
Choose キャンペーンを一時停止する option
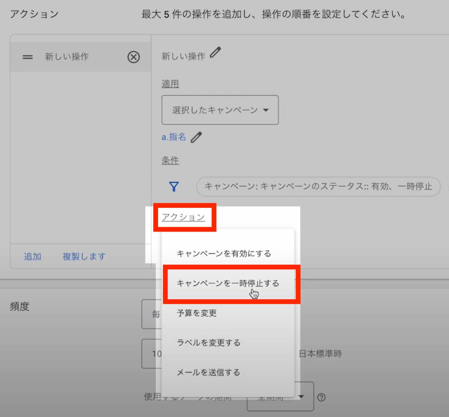pyautogui.click(x=228, y=283)
